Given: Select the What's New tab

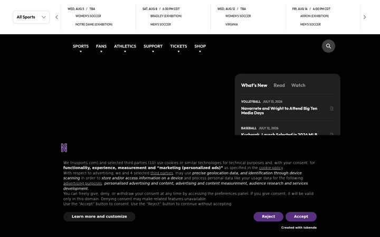Looking at the screenshot, I should (x=254, y=85).
